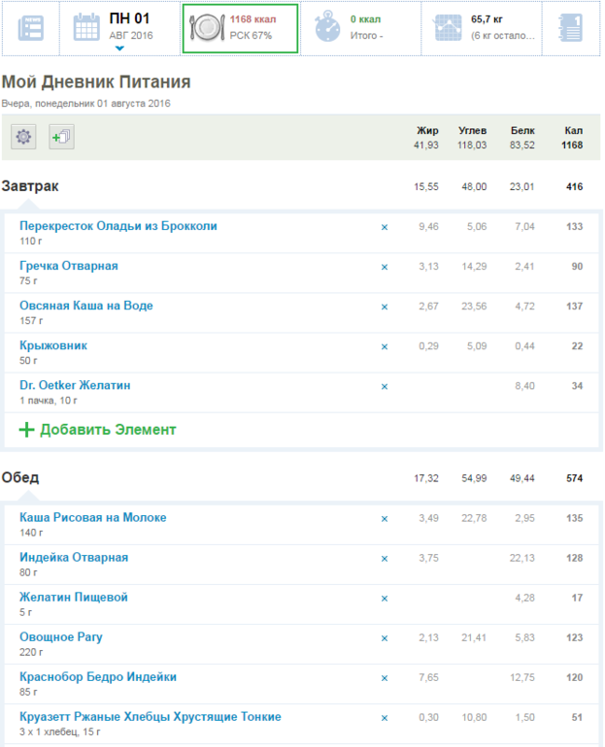Click the Обед meal section heading
Viewport: 605px width, 747px height.
(x=20, y=478)
